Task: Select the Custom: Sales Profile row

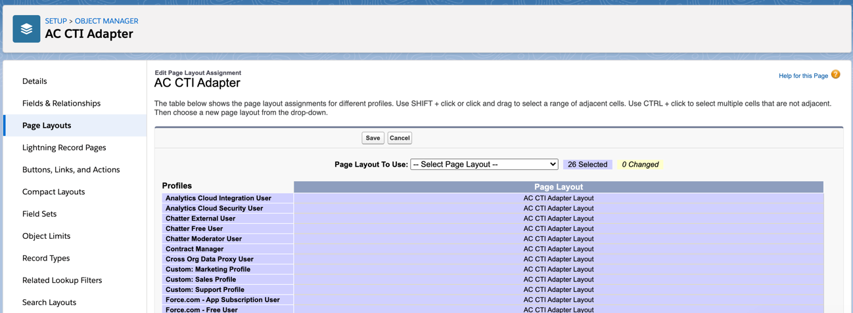Action: tap(227, 280)
